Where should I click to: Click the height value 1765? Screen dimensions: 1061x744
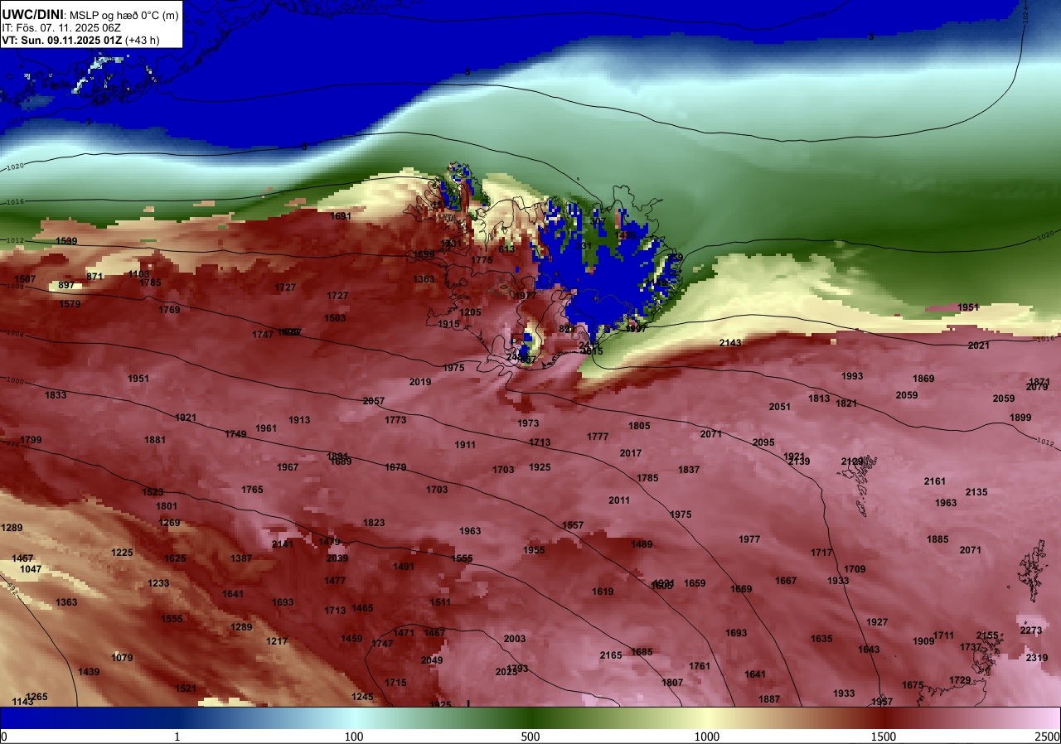[252, 490]
